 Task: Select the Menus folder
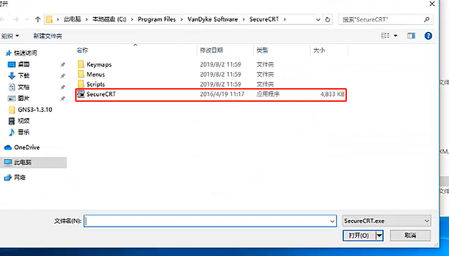tap(96, 74)
